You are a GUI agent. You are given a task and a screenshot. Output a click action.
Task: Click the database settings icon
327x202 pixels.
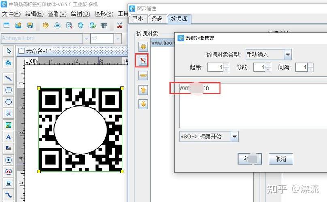81,25
